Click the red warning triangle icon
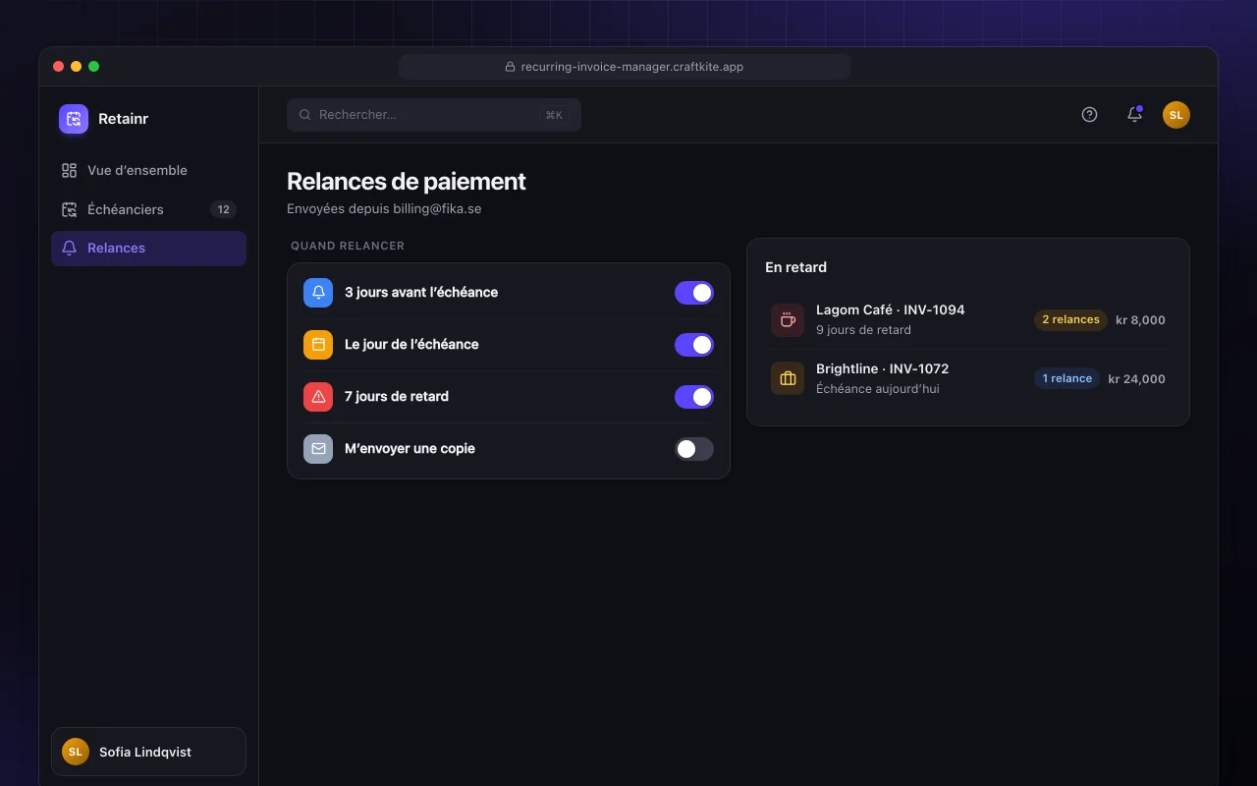The width and height of the screenshot is (1257, 786). [318, 397]
